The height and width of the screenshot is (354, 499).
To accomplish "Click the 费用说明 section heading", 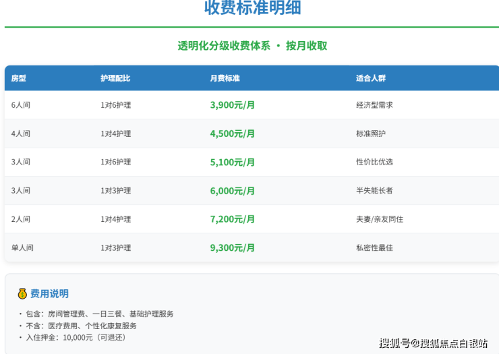I will click(x=49, y=294).
